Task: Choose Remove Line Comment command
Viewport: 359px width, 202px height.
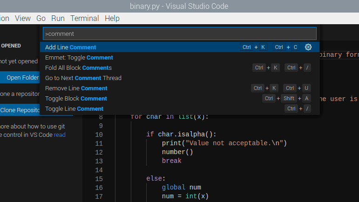Action: (180, 88)
